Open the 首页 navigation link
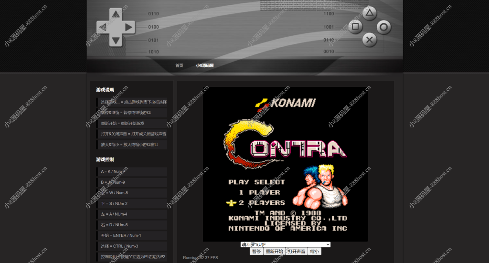Viewport: 489px width, 263px height. pyautogui.click(x=180, y=65)
